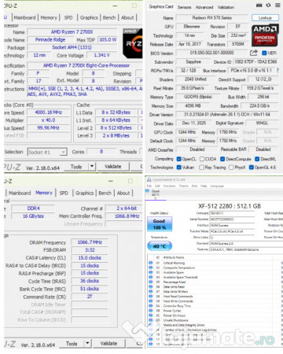The height and width of the screenshot is (354, 283).
Task: Switch to Mainboard tab in upper CPU-Z window
Action: 24,17
